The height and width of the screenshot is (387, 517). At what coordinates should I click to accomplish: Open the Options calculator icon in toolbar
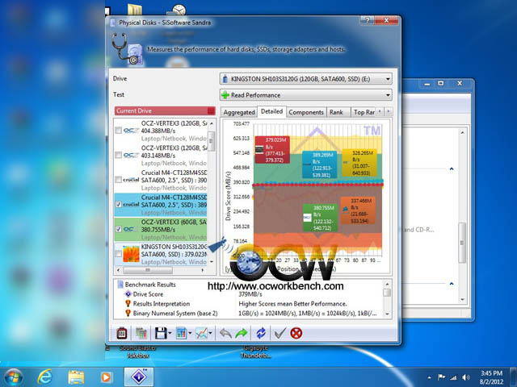point(122,333)
